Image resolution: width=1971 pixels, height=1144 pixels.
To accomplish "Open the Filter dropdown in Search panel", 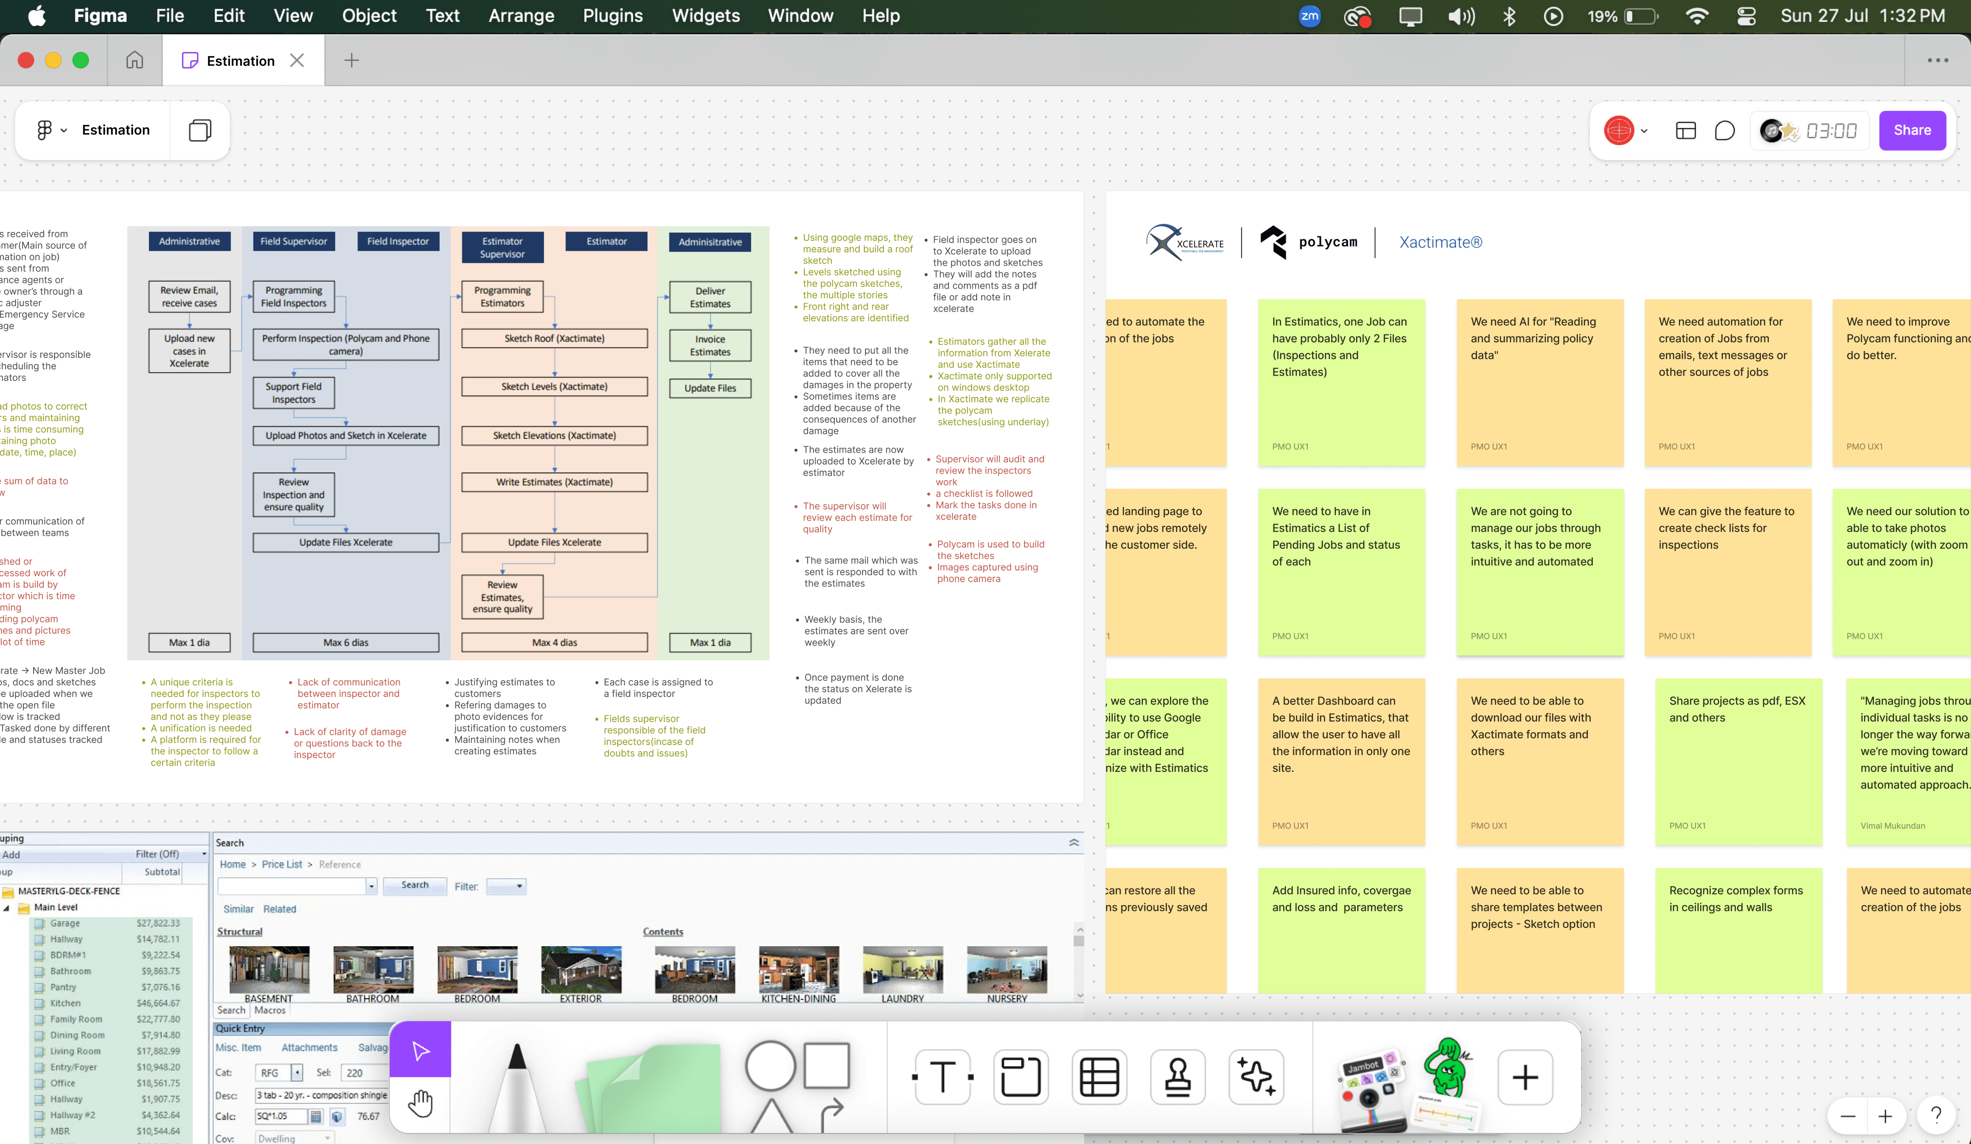I will click(x=506, y=886).
